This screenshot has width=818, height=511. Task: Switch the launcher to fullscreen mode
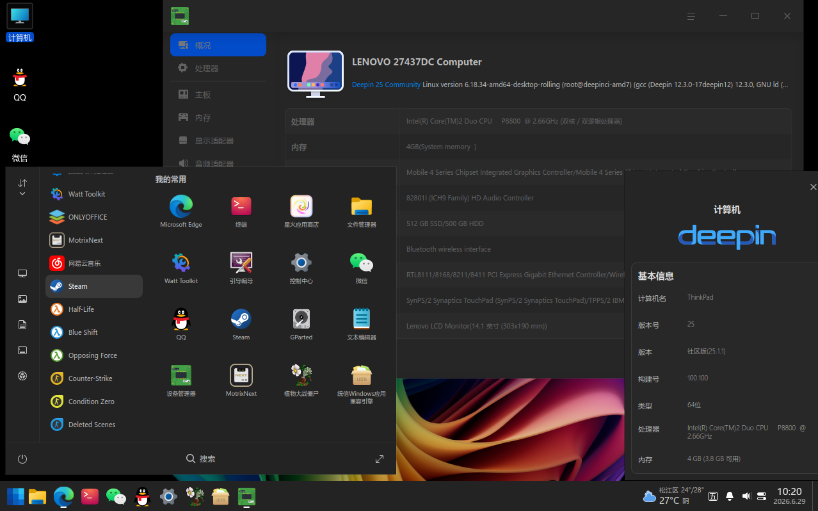click(x=380, y=459)
